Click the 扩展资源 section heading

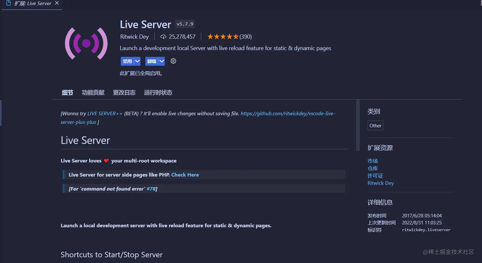(380, 148)
